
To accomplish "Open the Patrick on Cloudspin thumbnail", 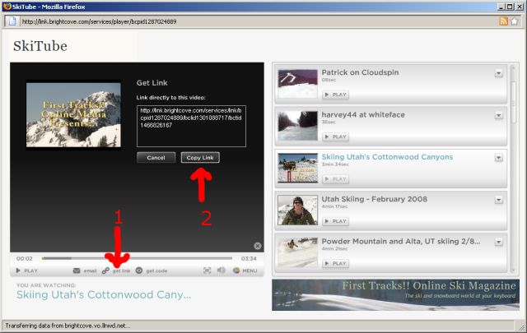I will pos(298,84).
